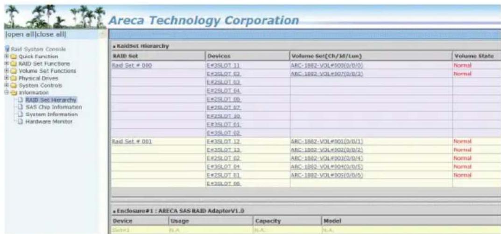Image resolution: width=501 pixels, height=234 pixels.
Task: Expand the Physical Drives node
Action: [x=7, y=78]
